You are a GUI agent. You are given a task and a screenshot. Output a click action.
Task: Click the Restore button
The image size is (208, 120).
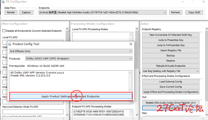click(x=171, y=61)
